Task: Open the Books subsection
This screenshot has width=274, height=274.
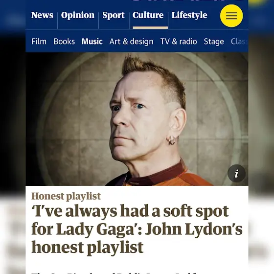Action: point(64,42)
